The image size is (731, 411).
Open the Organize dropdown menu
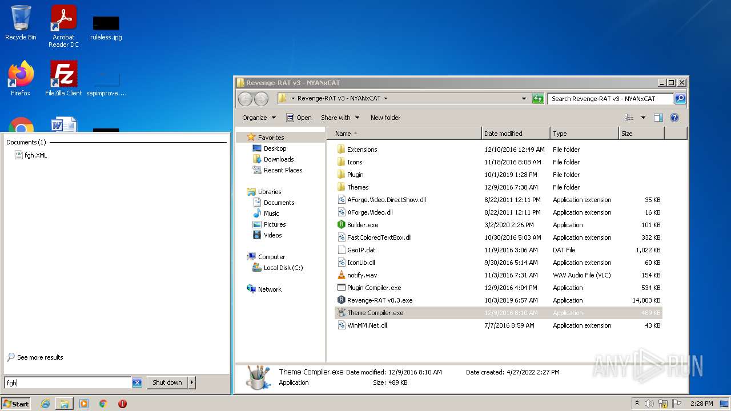point(259,118)
